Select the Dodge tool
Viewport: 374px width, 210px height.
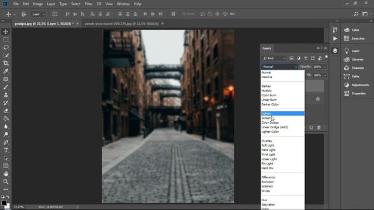coord(6,134)
